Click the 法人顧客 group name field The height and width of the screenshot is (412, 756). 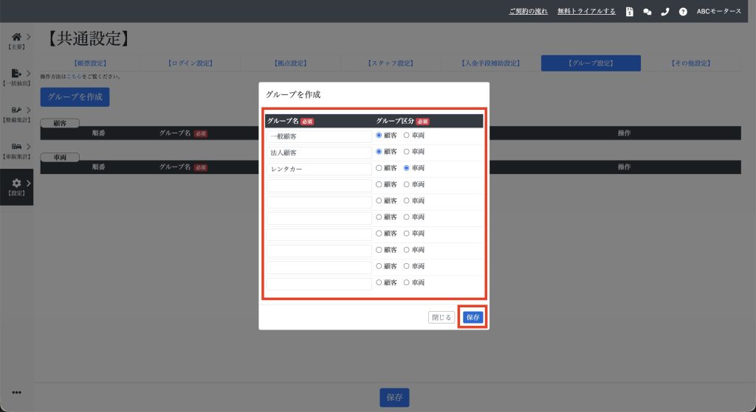319,153
